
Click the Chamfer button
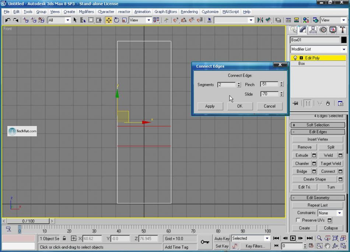tap(302, 164)
